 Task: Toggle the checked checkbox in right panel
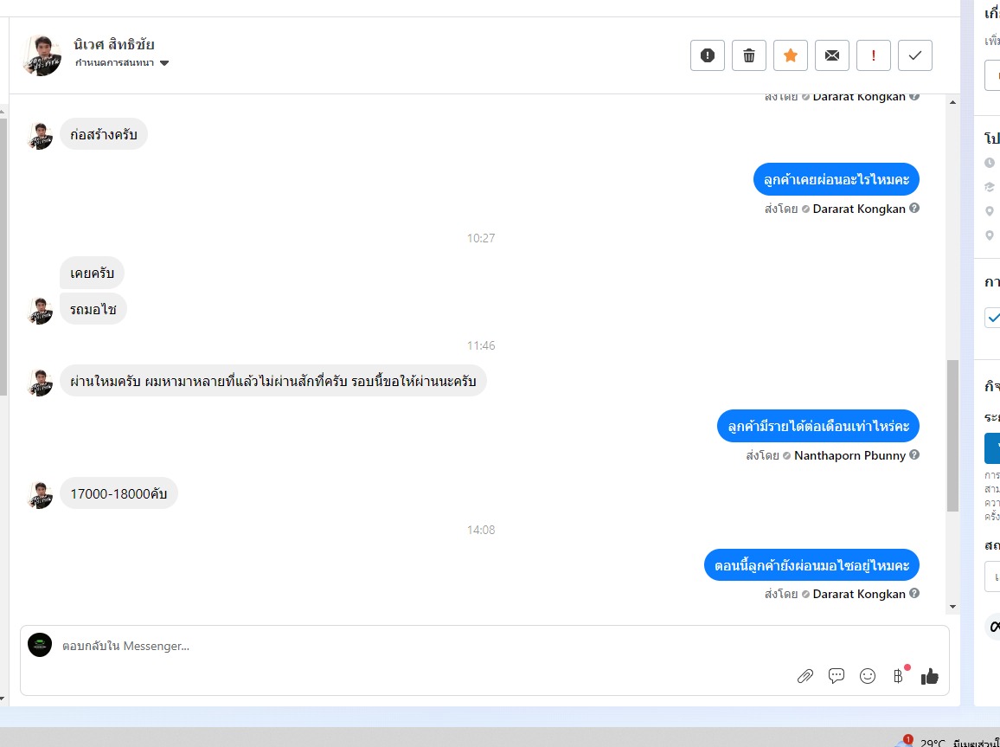coord(993,317)
